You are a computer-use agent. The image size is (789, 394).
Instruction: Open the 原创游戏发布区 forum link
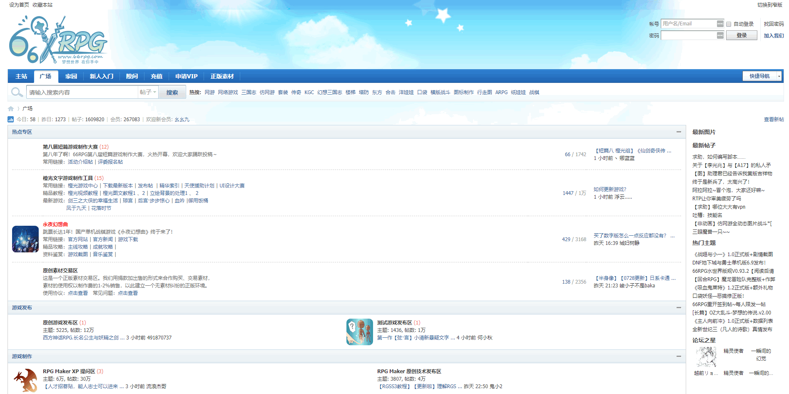[x=60, y=323]
